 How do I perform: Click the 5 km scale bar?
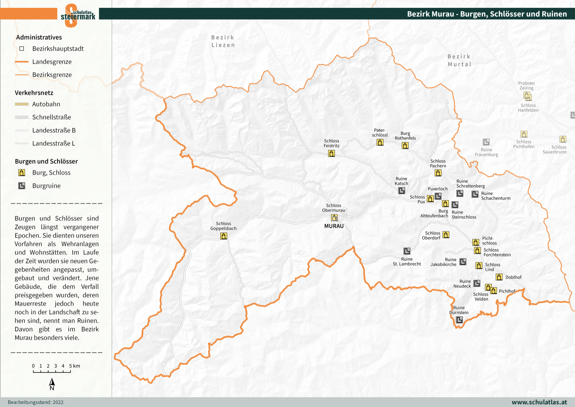click(x=52, y=371)
